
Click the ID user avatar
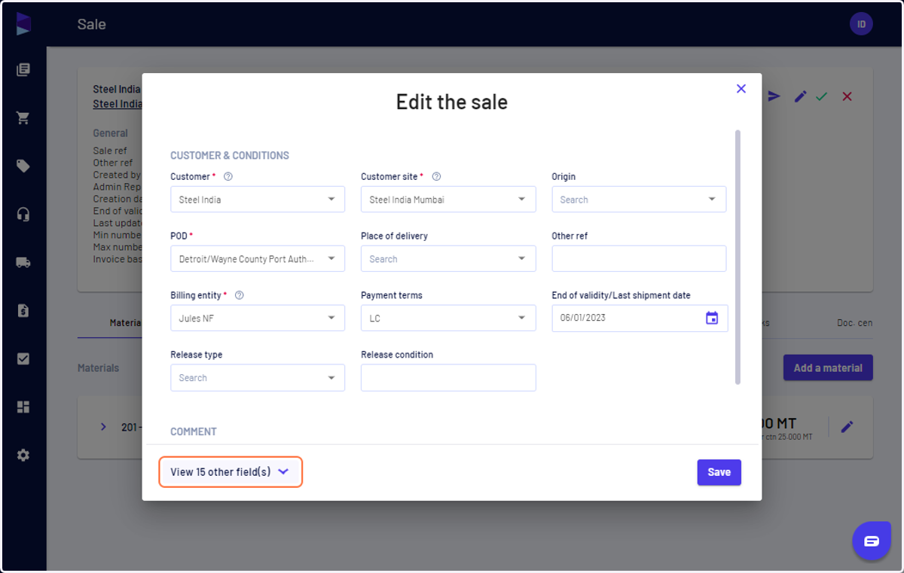pos(861,24)
